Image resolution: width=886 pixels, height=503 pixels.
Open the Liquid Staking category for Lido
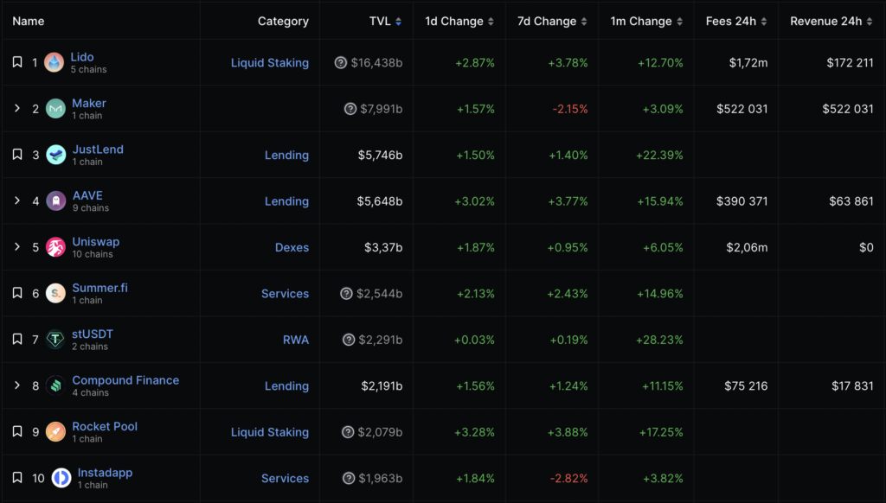click(x=269, y=62)
